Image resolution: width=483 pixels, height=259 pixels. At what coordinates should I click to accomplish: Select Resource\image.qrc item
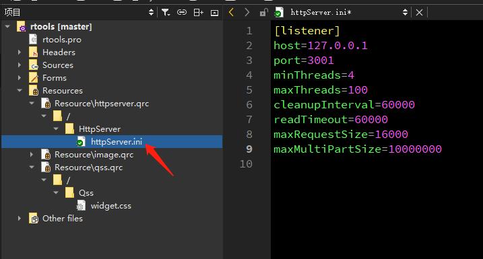94,155
